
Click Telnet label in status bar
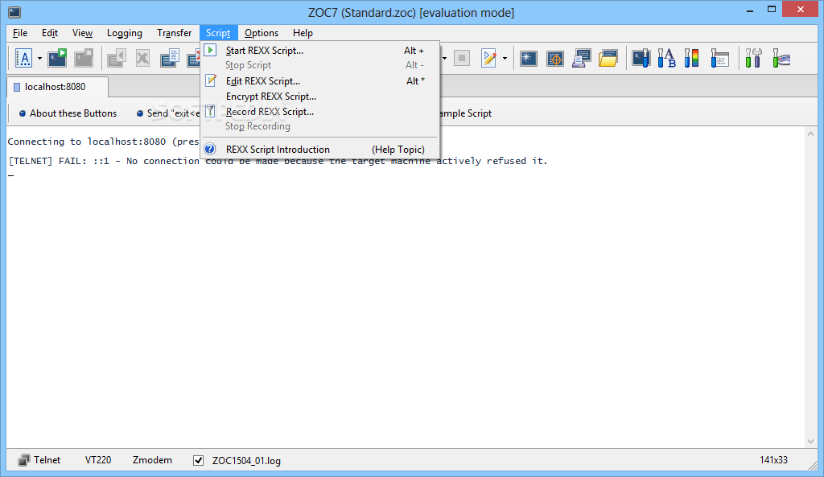click(47, 460)
